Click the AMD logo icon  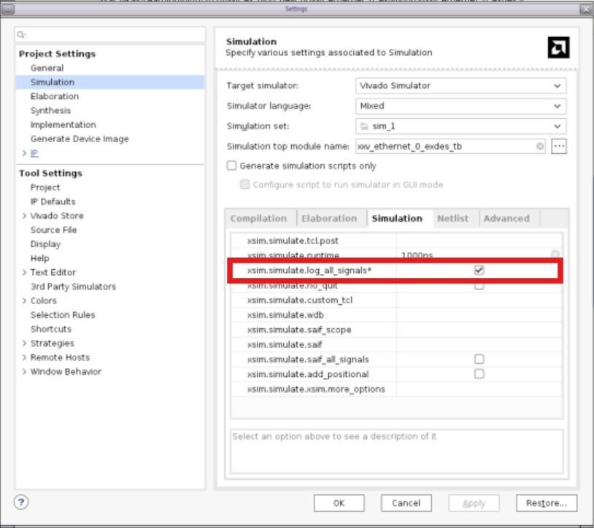point(558,48)
